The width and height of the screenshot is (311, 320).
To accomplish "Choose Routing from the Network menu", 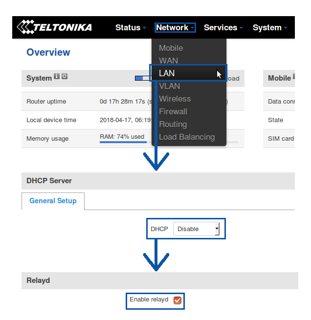I will click(173, 124).
